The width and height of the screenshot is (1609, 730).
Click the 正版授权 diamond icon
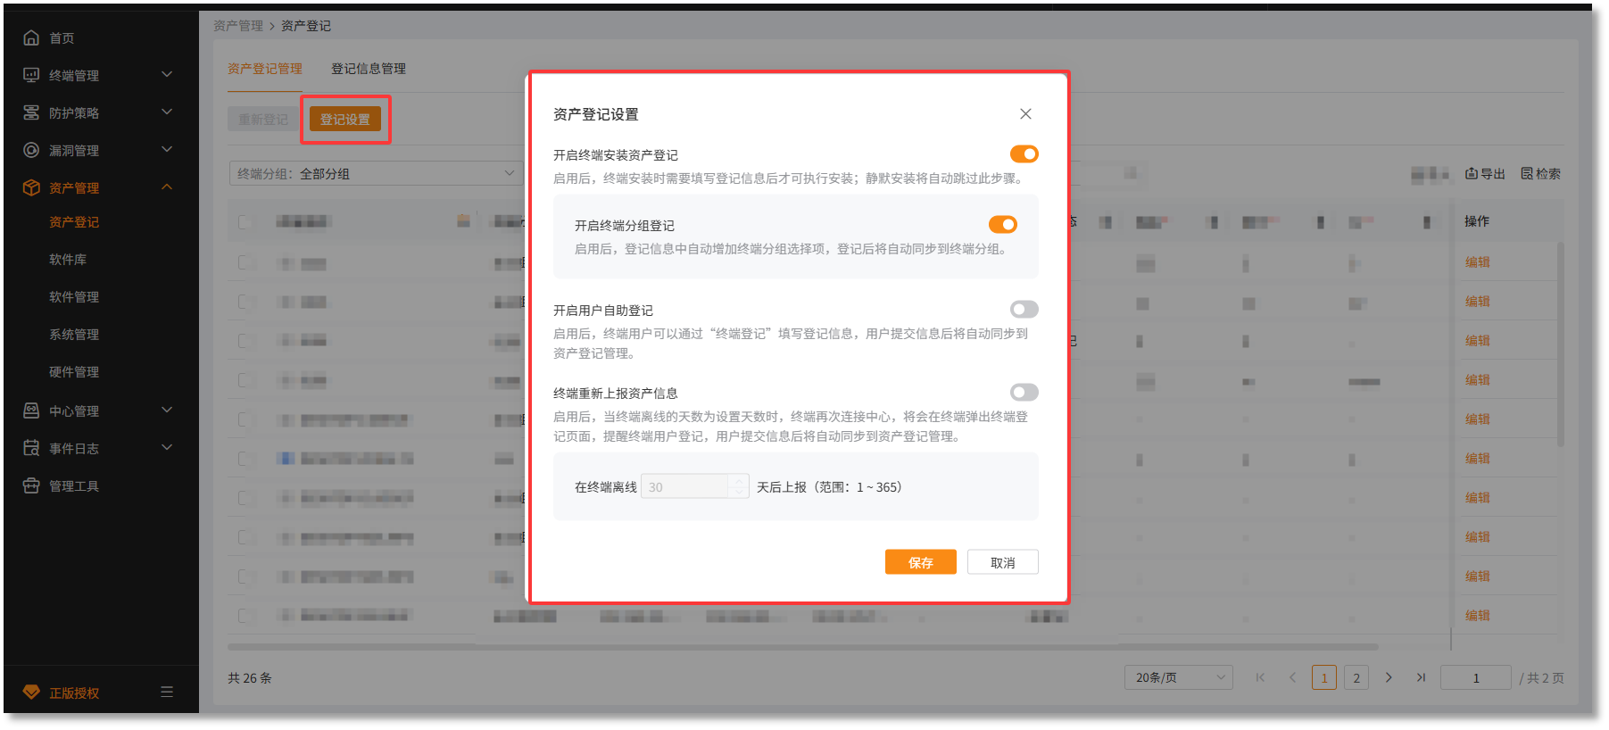pos(31,693)
